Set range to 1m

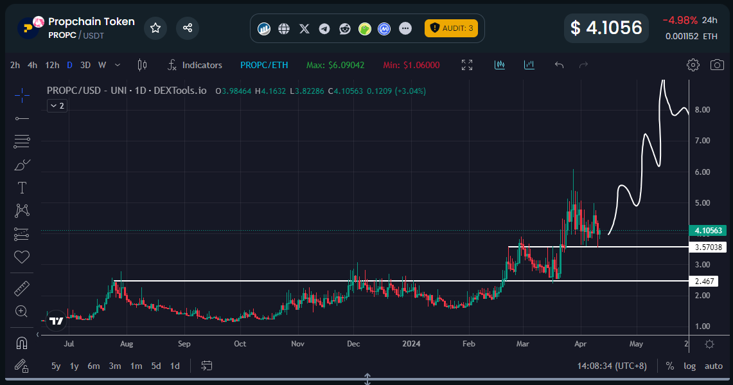coord(136,366)
